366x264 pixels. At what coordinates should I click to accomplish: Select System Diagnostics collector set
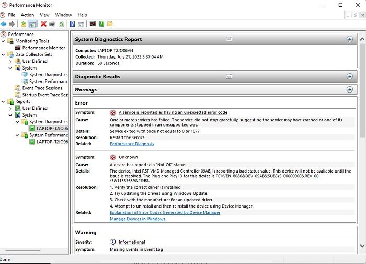(49, 75)
